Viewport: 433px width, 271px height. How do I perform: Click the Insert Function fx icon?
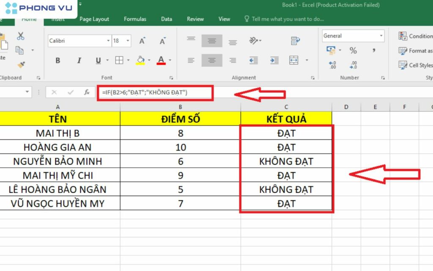point(87,92)
